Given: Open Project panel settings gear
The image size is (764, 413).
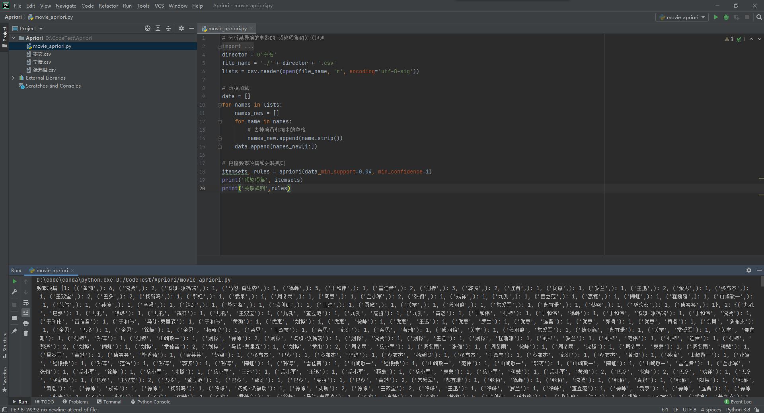Looking at the screenshot, I should [x=181, y=28].
